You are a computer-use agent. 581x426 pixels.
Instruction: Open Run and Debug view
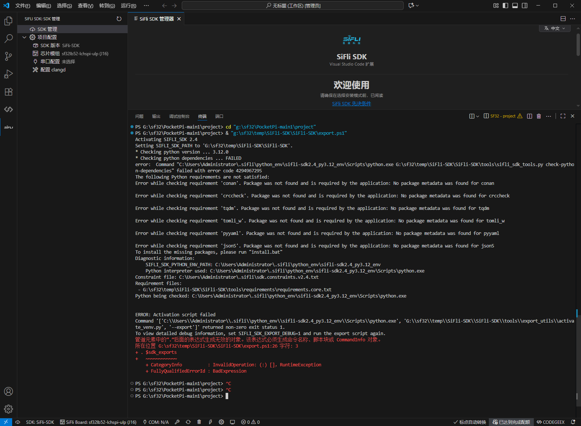[8, 74]
